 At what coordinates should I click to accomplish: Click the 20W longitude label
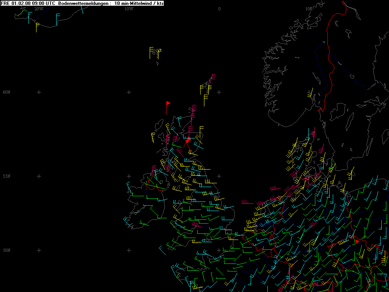pos(38,8)
